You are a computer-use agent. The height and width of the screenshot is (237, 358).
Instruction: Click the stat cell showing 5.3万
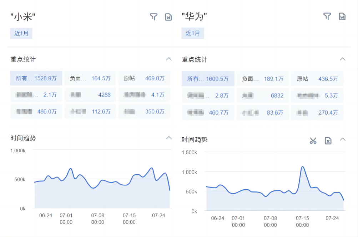pyautogui.click(x=317, y=96)
